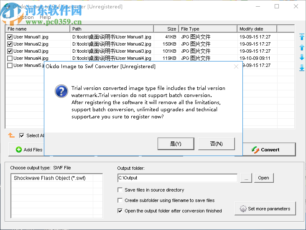306x230 pixels.
Task: Sort by the Modify date column header
Action: [x=257, y=29]
